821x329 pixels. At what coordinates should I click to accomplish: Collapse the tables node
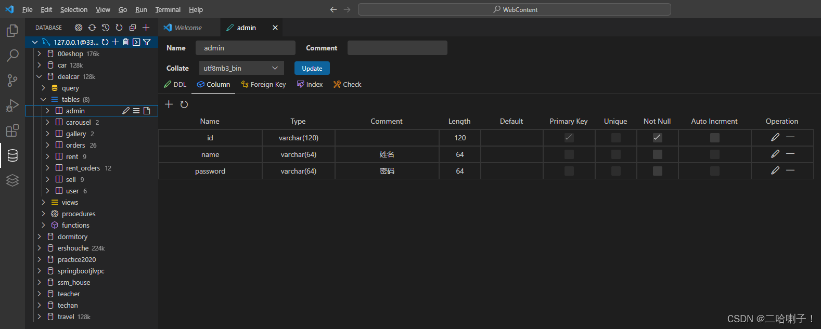click(43, 99)
